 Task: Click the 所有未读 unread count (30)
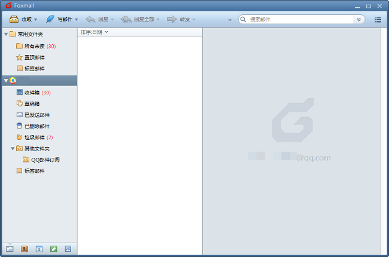[x=51, y=47]
